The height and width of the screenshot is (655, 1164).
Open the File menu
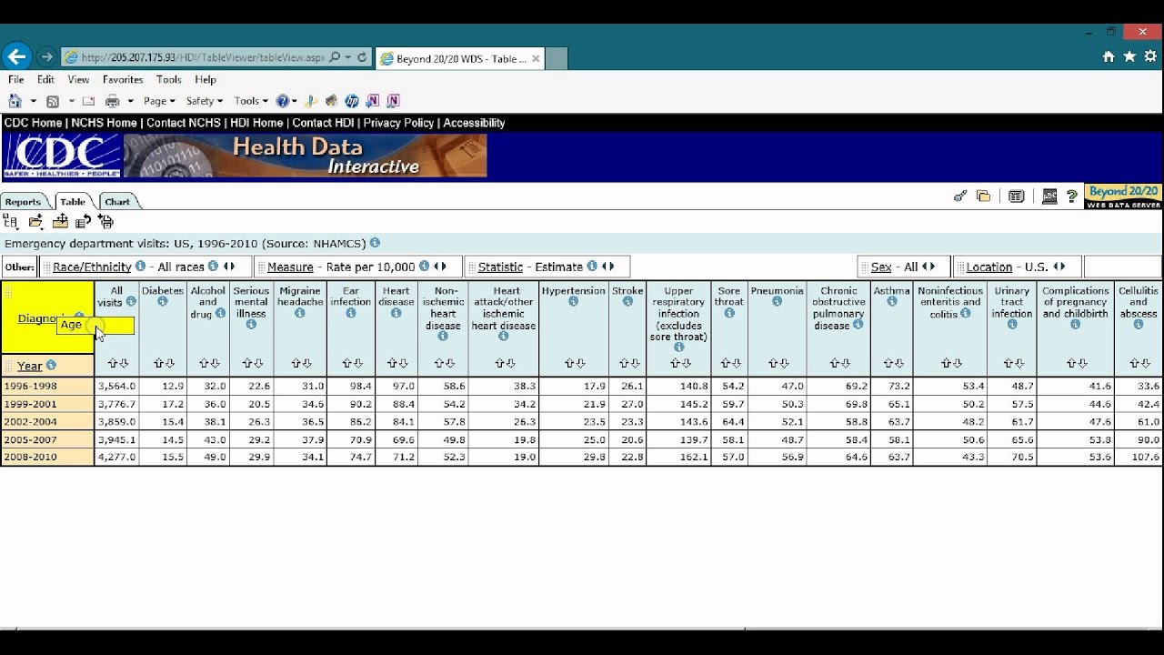pos(16,80)
